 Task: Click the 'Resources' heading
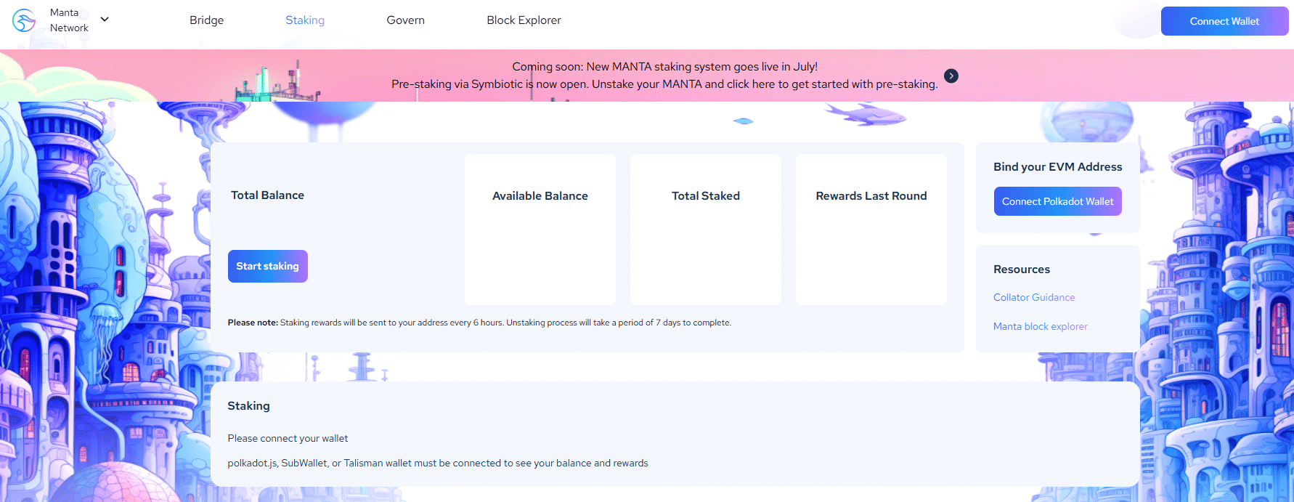point(1022,269)
